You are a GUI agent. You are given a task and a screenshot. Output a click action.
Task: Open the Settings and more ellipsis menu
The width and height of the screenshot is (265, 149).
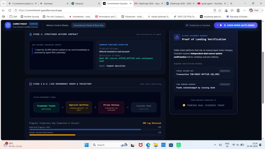point(244,10)
